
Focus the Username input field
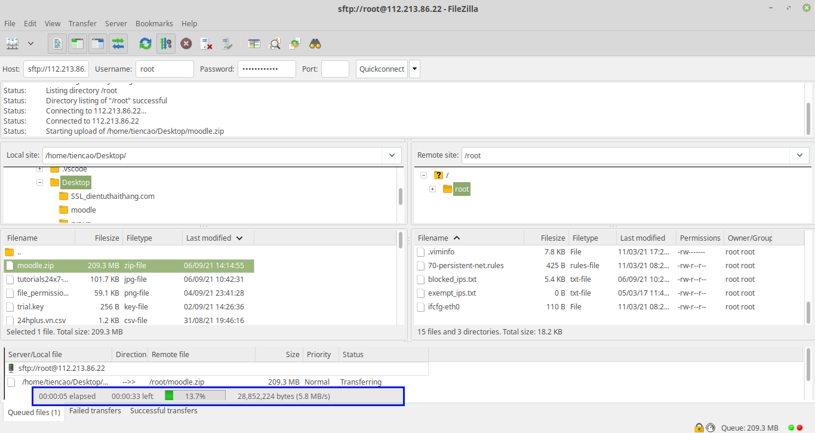(165, 69)
